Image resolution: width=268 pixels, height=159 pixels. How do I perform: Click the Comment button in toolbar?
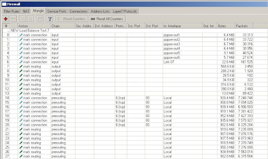[x=40, y=19]
